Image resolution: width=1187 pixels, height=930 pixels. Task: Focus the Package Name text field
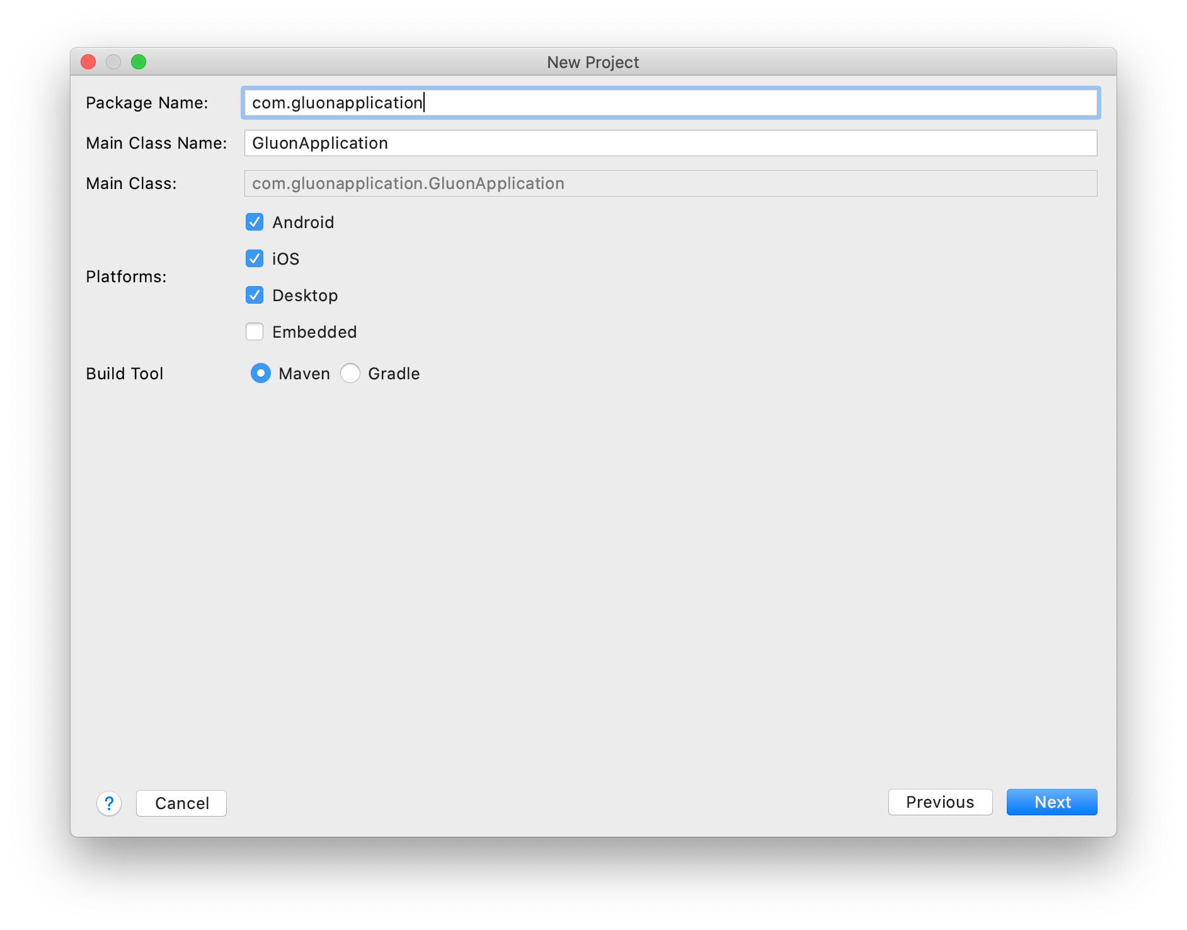(671, 103)
